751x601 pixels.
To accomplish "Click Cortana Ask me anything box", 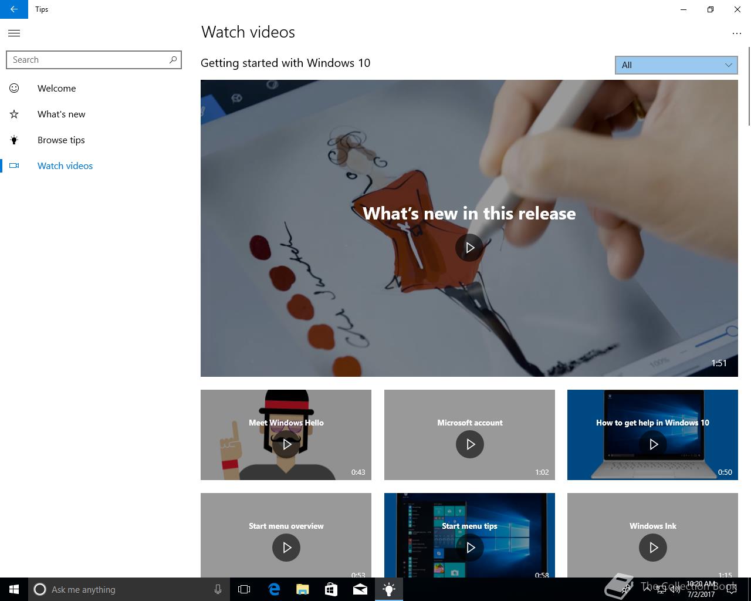I will (128, 589).
